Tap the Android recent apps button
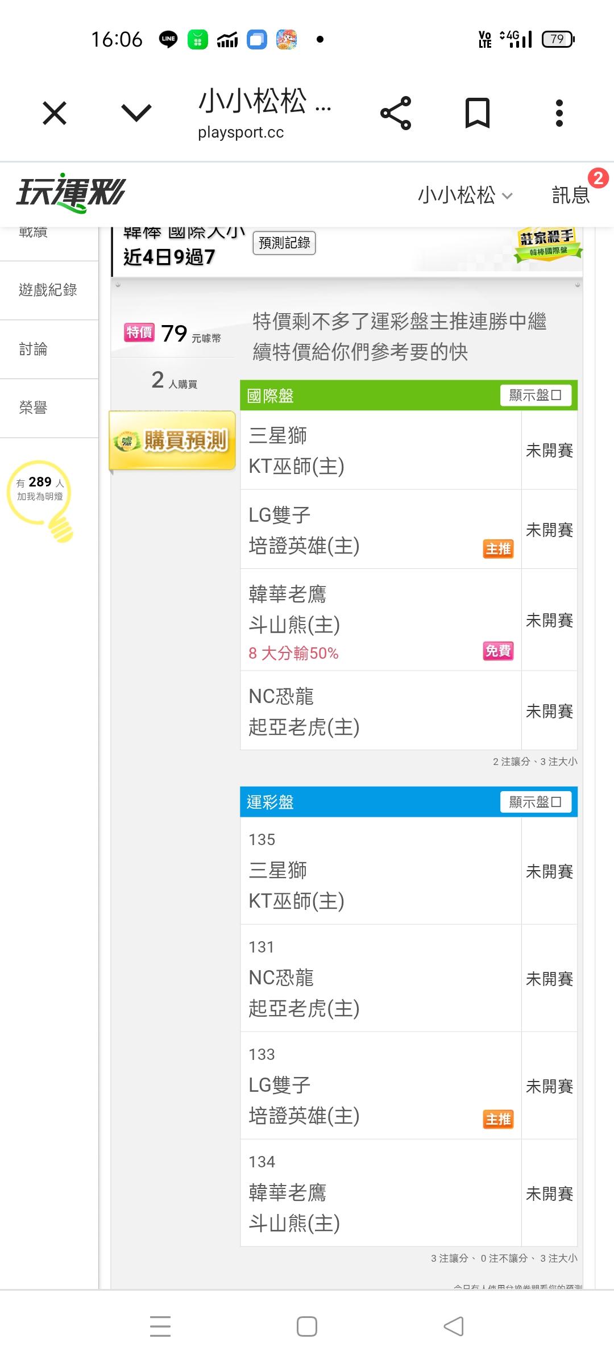This screenshot has width=614, height=1364. point(160,1326)
